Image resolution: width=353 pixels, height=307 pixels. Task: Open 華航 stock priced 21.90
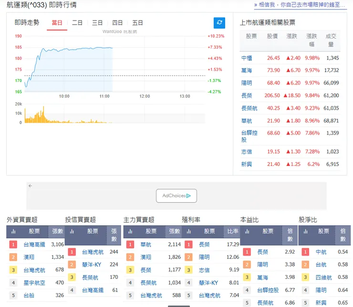(247, 121)
